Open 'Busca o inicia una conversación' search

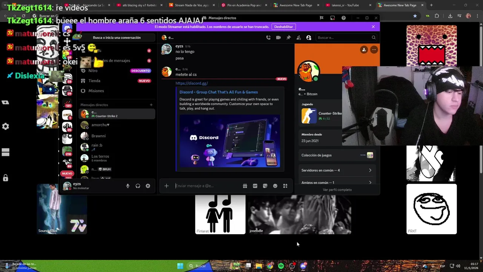coord(117,37)
